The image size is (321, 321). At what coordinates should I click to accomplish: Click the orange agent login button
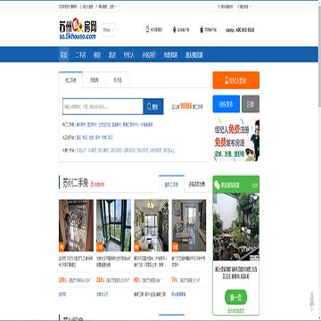click(236, 80)
